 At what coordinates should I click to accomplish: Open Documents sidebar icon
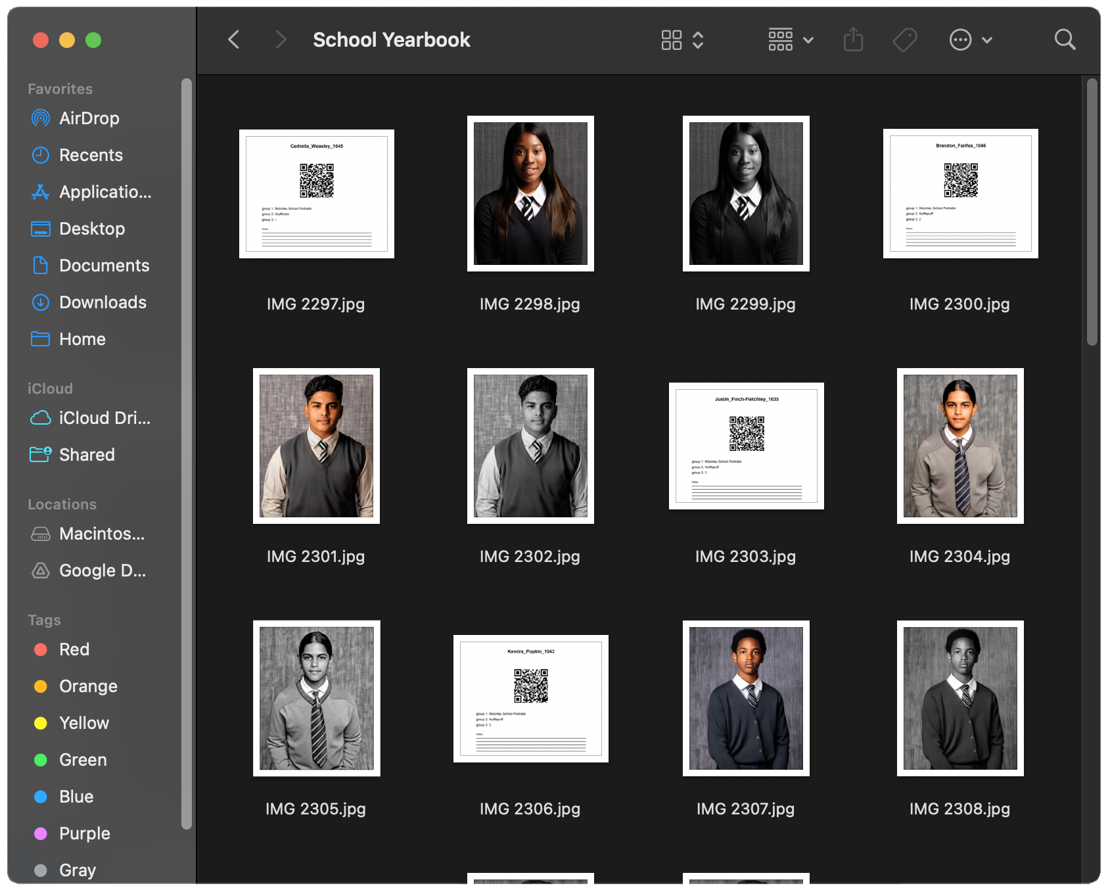[x=41, y=266]
